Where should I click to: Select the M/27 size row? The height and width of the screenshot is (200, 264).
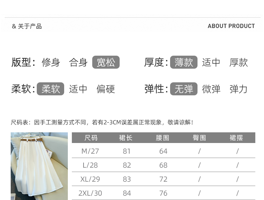90,151
